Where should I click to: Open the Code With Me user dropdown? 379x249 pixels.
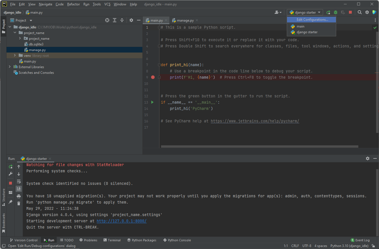point(278,12)
